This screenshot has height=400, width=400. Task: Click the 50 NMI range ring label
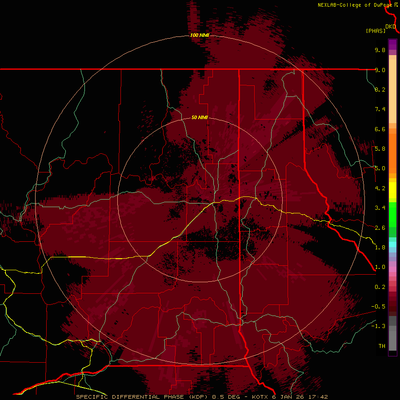point(200,117)
